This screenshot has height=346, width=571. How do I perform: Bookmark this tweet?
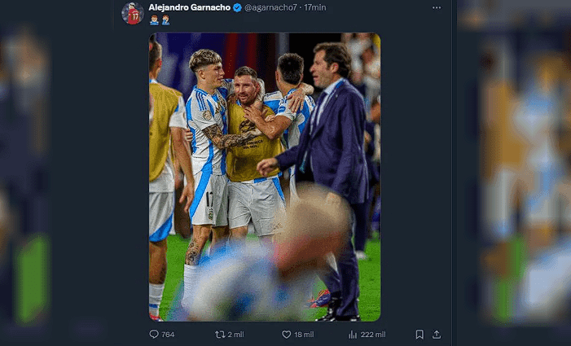pos(419,334)
